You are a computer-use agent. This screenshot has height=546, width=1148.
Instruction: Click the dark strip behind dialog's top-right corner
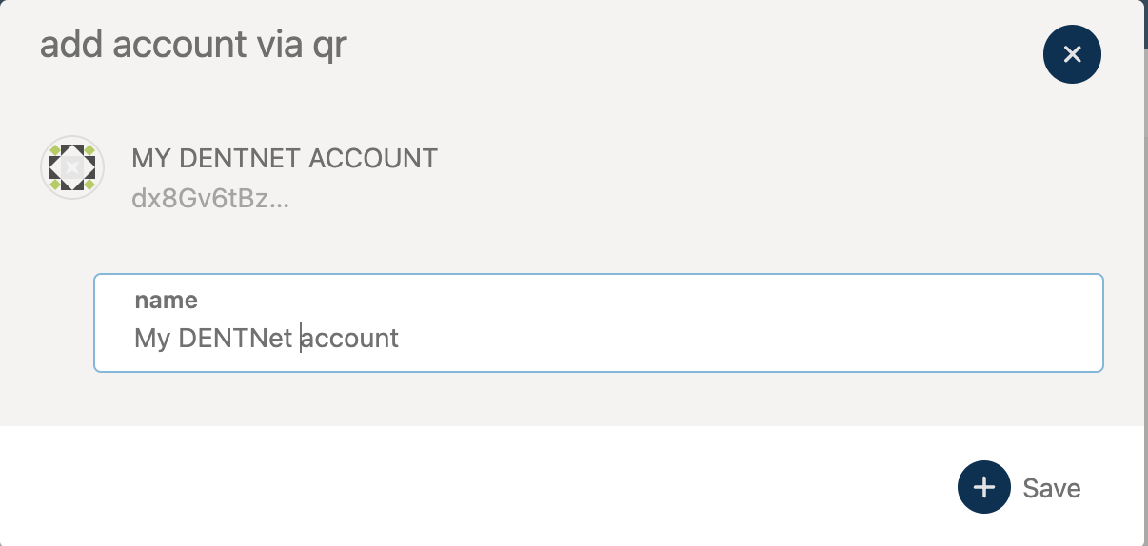point(1145,23)
